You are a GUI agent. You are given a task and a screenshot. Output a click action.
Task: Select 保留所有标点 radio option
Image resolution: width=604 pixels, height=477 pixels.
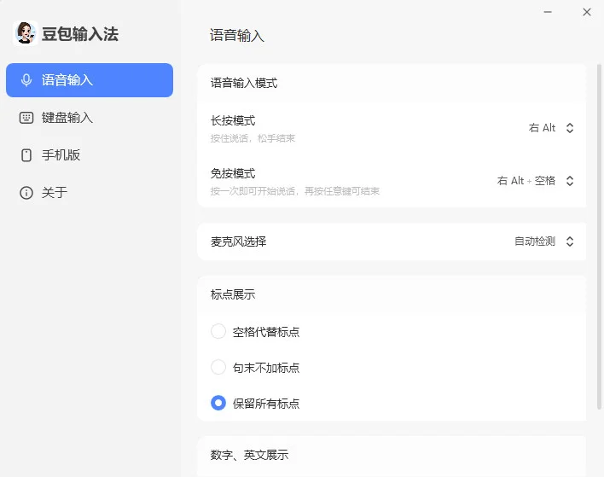(218, 403)
